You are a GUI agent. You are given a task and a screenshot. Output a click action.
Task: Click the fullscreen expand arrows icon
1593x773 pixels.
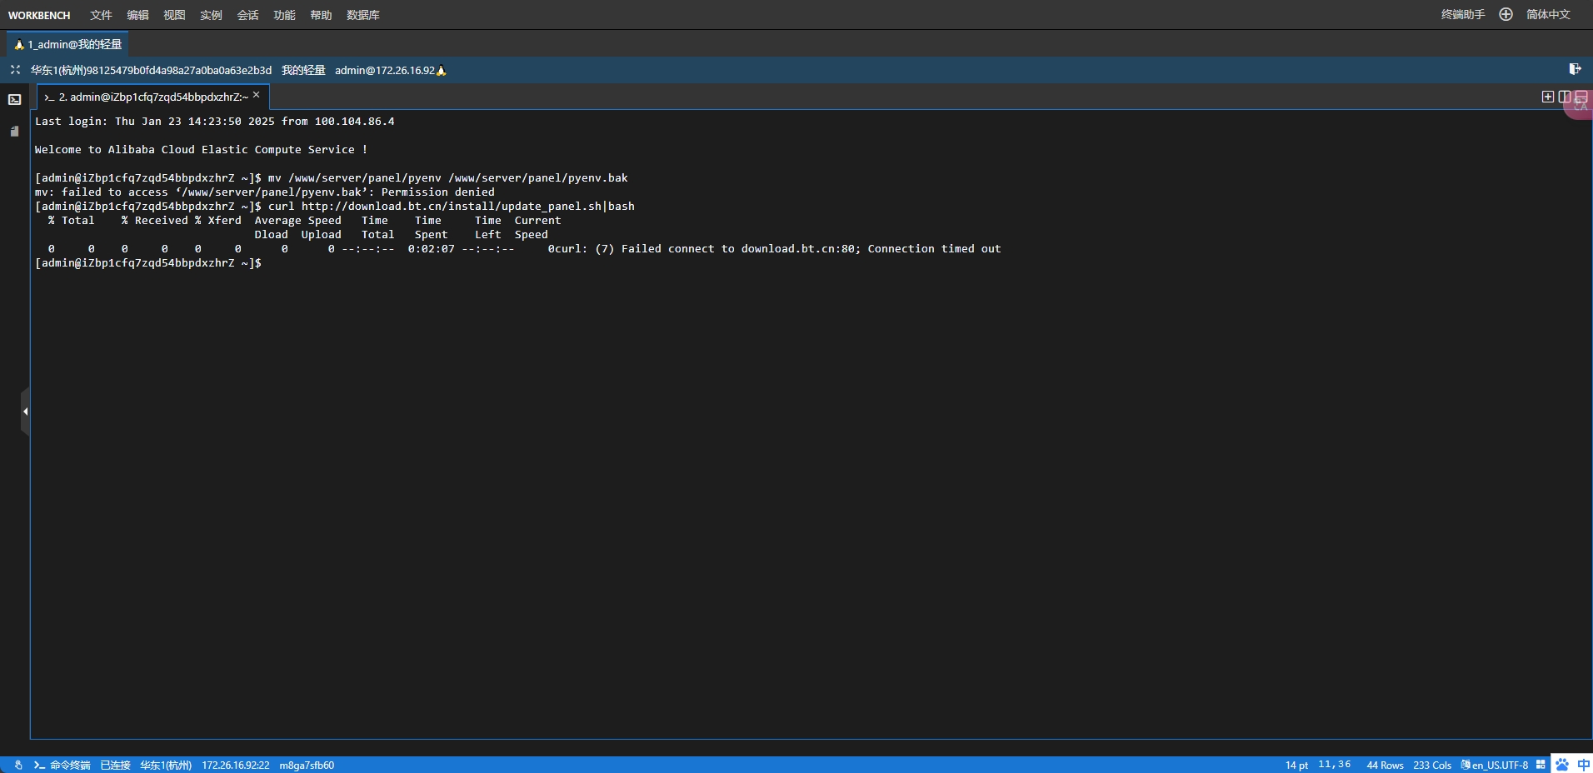pyautogui.click(x=15, y=70)
